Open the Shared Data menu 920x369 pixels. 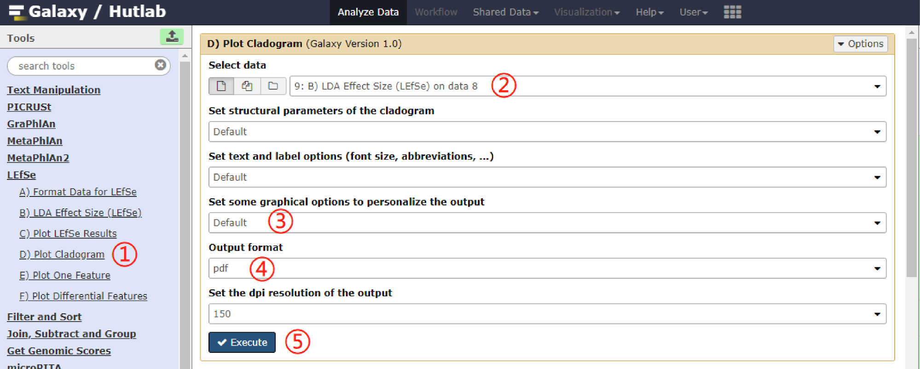pyautogui.click(x=505, y=12)
